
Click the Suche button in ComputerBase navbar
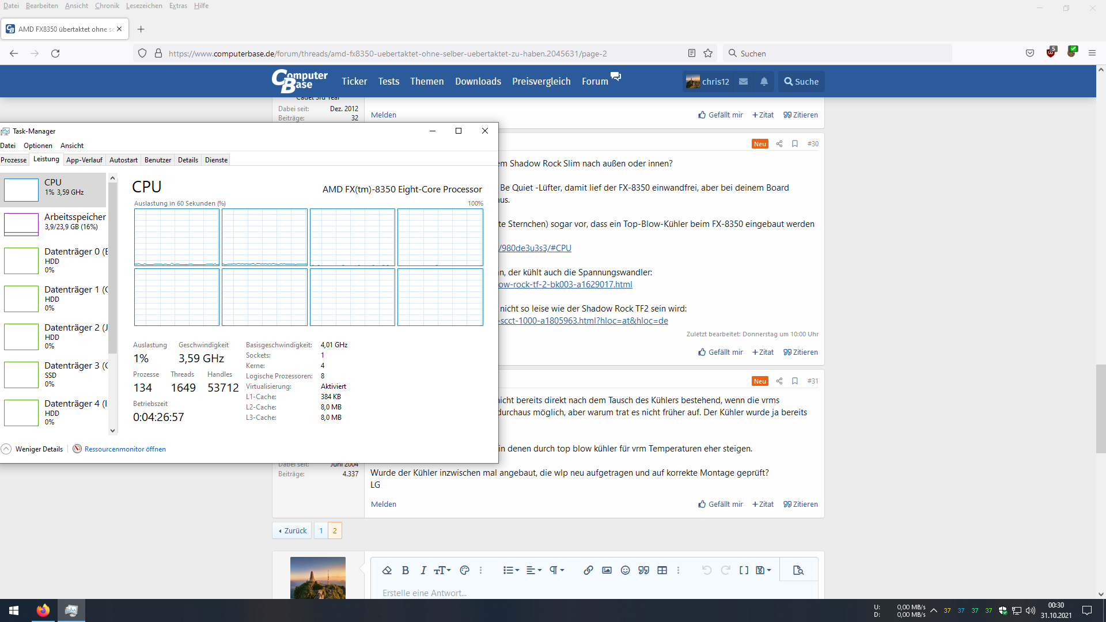coord(801,82)
